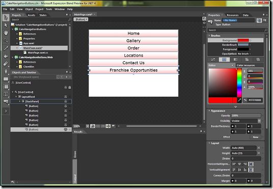Show Properties view icon next to Name
This screenshot has width=273, height=189.
(x=259, y=20)
